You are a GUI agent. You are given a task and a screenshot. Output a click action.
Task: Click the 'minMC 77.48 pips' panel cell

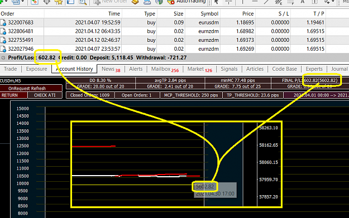[x=238, y=80]
